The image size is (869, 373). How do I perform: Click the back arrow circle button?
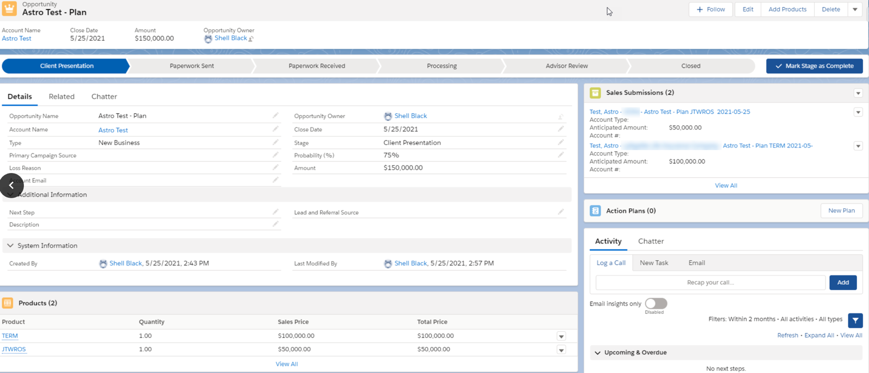pos(11,185)
